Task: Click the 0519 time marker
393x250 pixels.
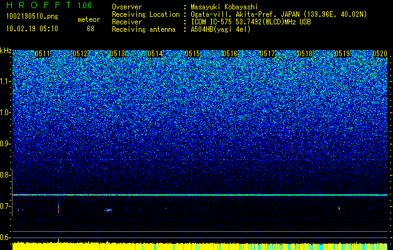Action: [x=342, y=54]
